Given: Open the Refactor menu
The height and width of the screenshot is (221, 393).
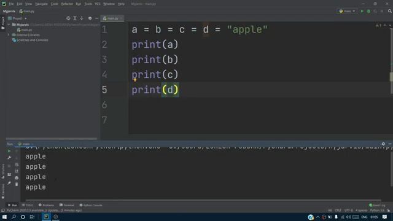Looking at the screenshot, I should pyautogui.click(x=67, y=4).
